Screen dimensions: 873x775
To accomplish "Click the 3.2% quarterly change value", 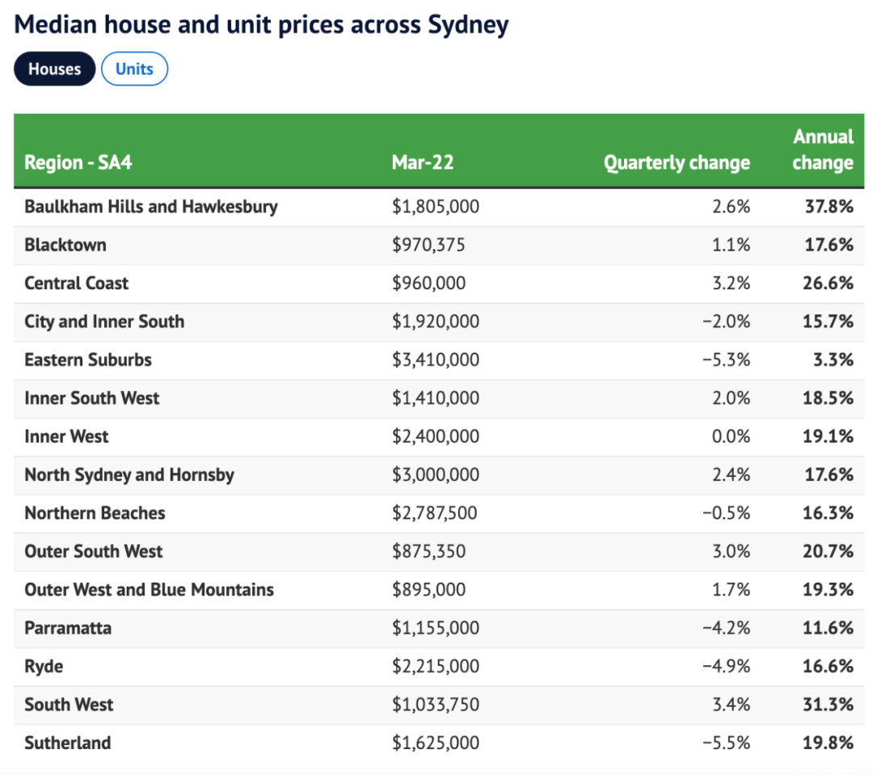I will click(x=731, y=284).
